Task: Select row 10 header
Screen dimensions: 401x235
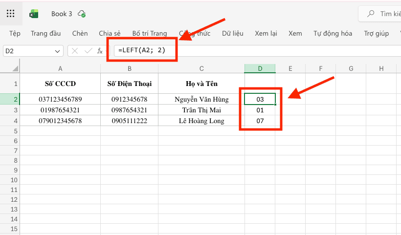Action: pos(10,180)
